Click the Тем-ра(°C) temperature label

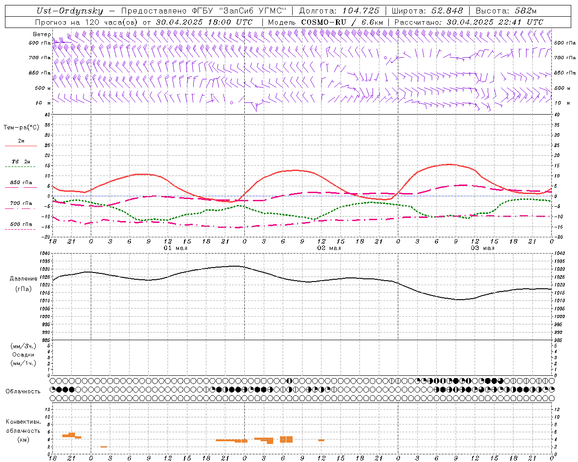click(x=21, y=128)
